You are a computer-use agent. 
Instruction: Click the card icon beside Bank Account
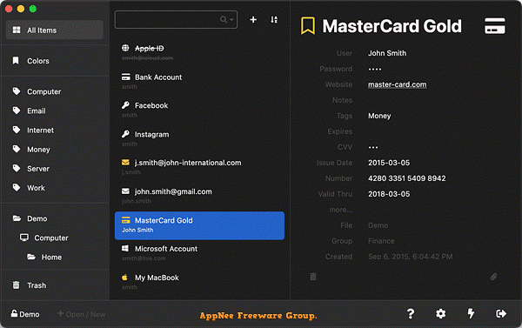(x=125, y=77)
